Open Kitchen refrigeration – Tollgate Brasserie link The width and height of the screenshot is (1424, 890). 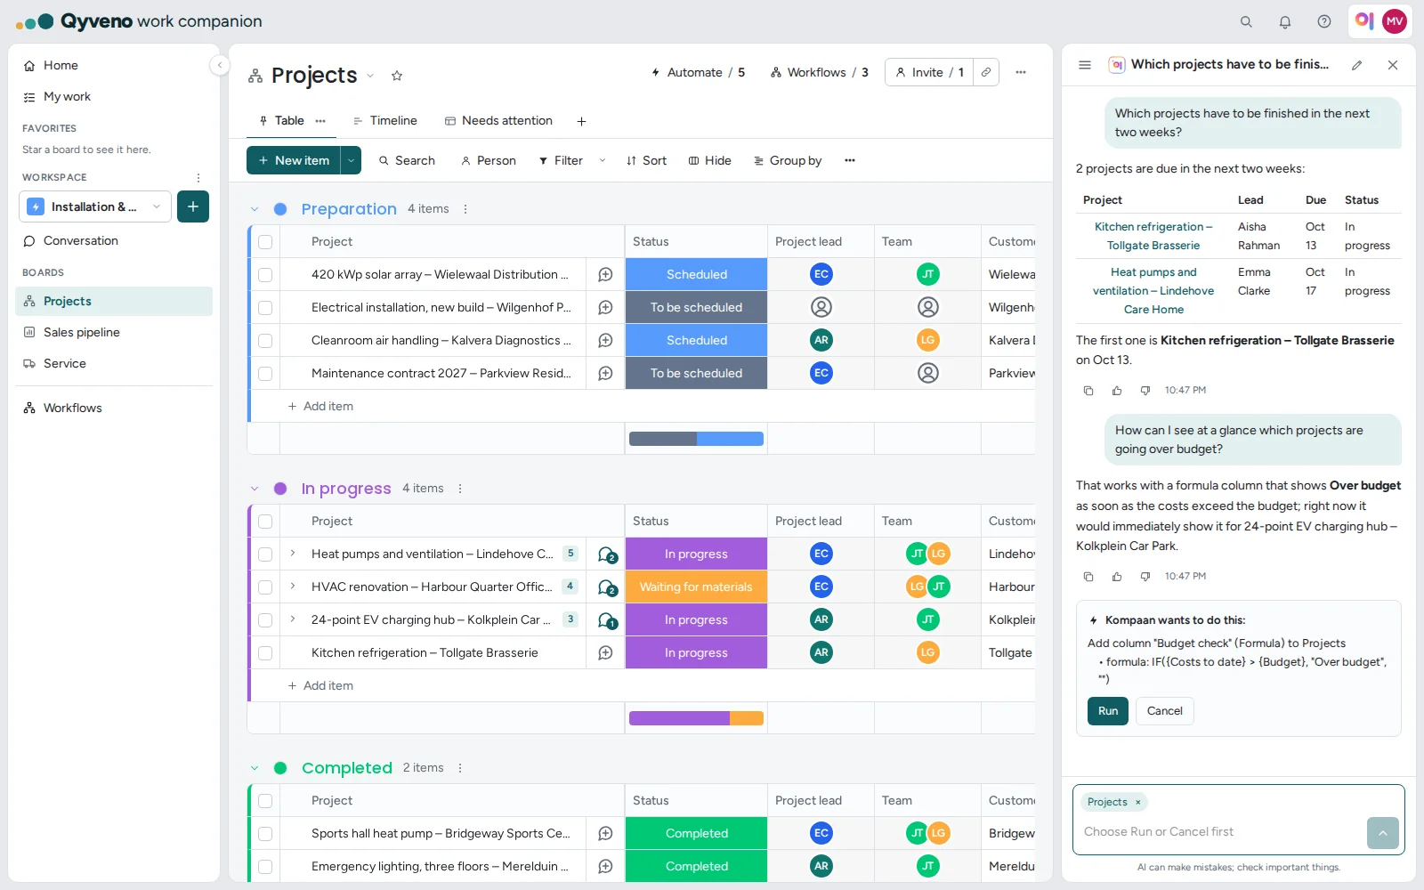coord(1153,237)
